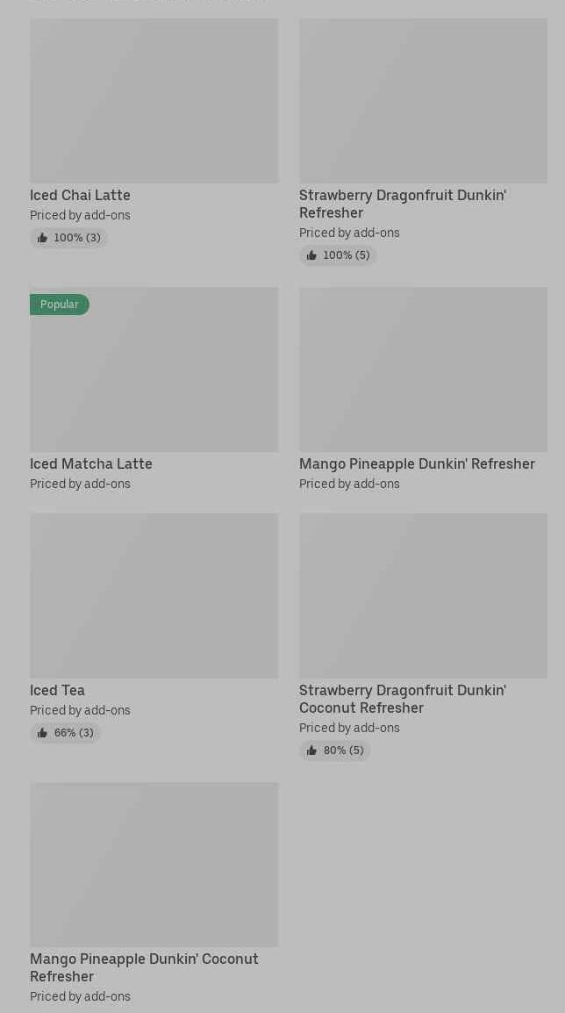
Task: Click the Popular badge on Iced Matcha Latte
Action: tap(60, 305)
